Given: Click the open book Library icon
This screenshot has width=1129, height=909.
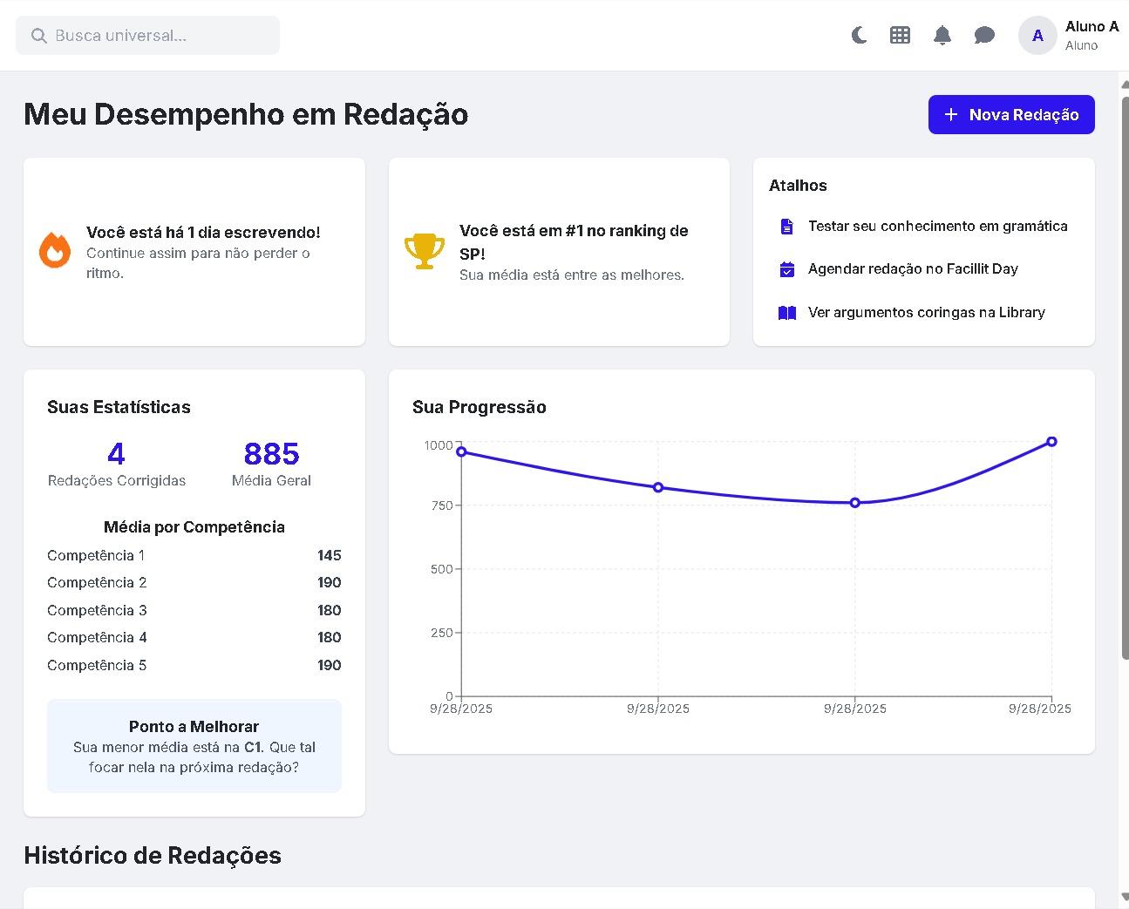Looking at the screenshot, I should (786, 313).
